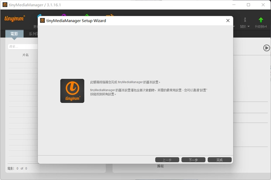Click the 片名 column header

[26, 55]
